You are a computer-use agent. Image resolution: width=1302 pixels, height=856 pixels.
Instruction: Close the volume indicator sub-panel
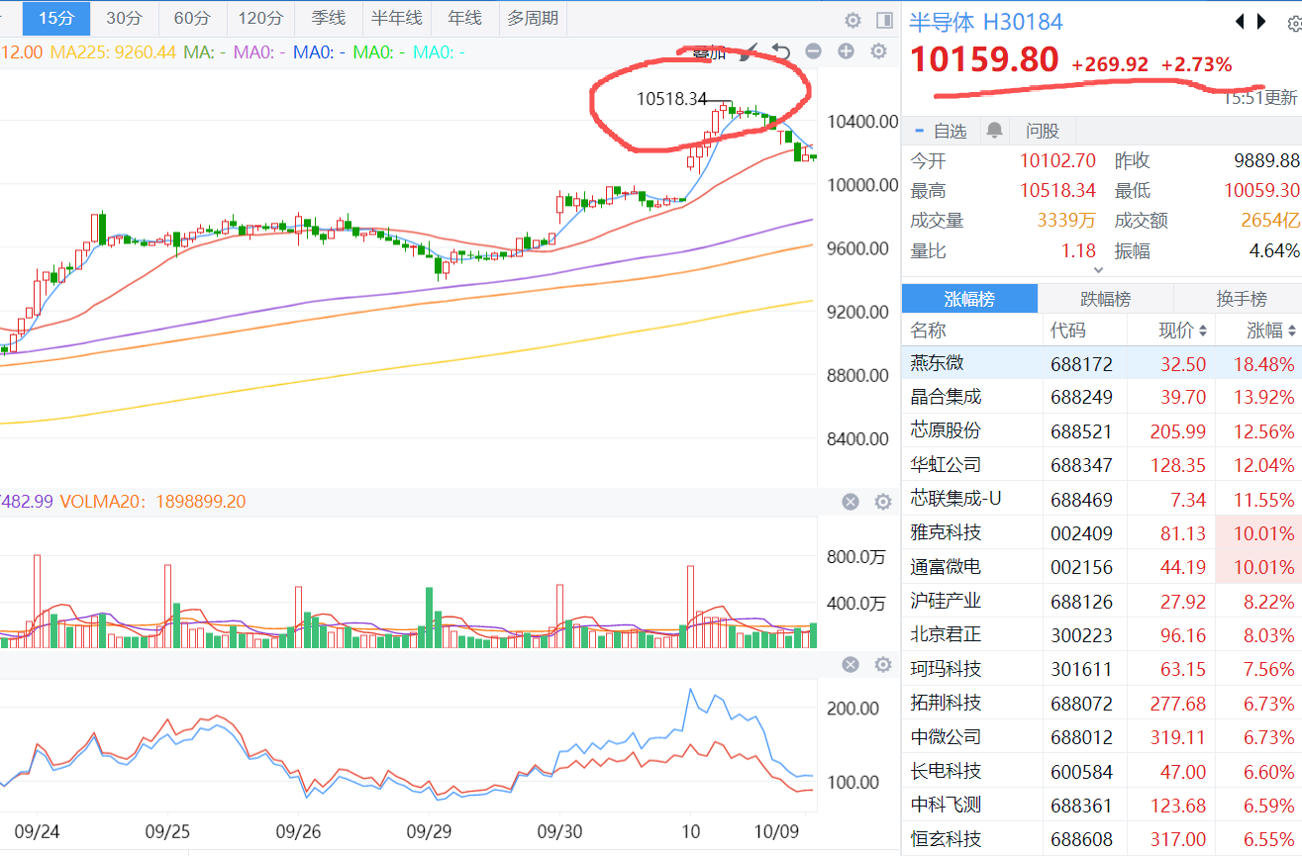point(850,502)
